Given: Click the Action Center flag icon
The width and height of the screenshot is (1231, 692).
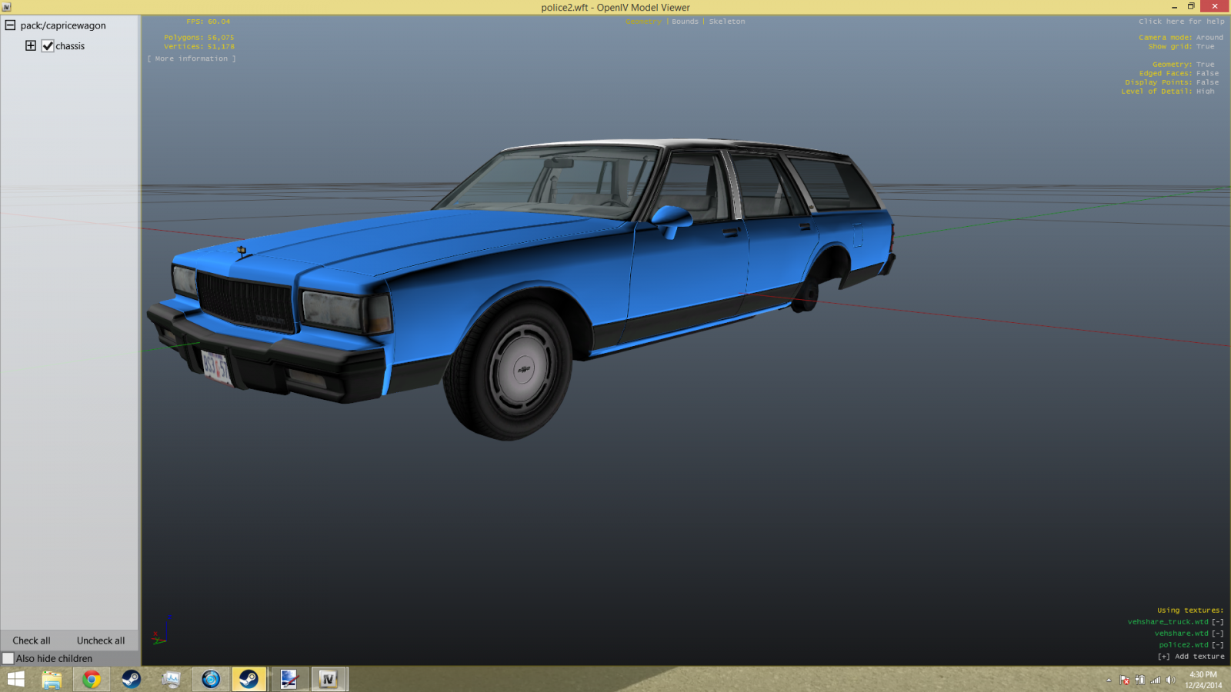Looking at the screenshot, I should [x=1124, y=680].
